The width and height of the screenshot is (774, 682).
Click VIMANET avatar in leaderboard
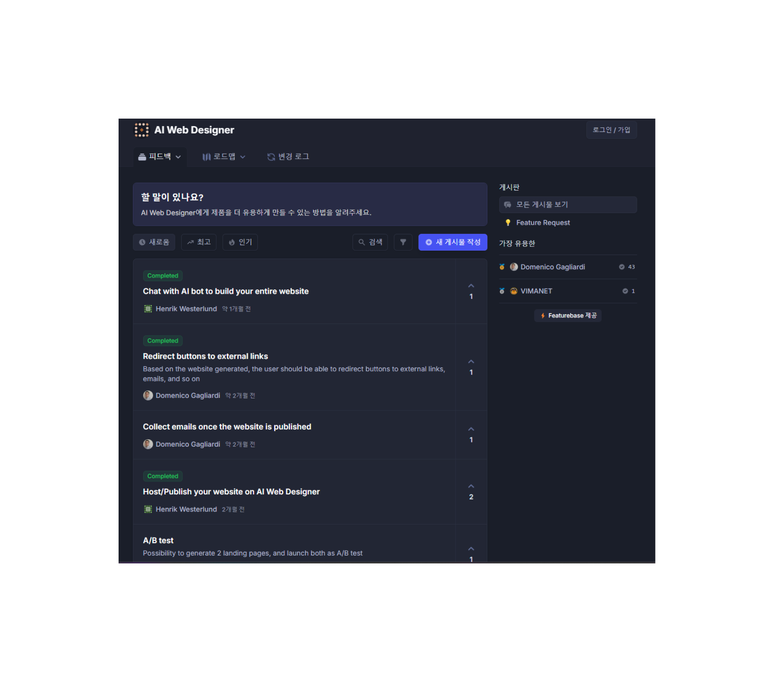click(514, 291)
